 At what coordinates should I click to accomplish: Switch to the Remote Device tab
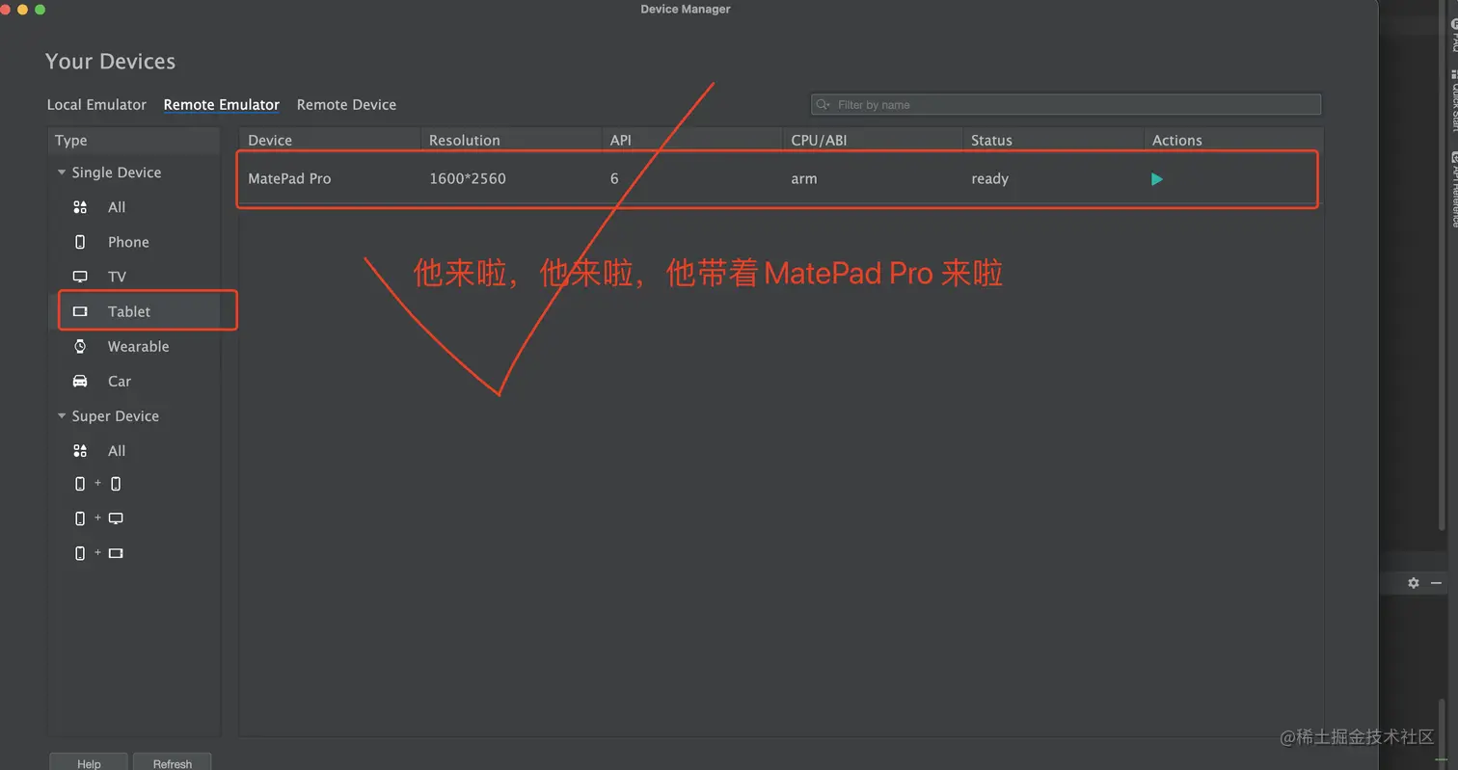(x=346, y=104)
